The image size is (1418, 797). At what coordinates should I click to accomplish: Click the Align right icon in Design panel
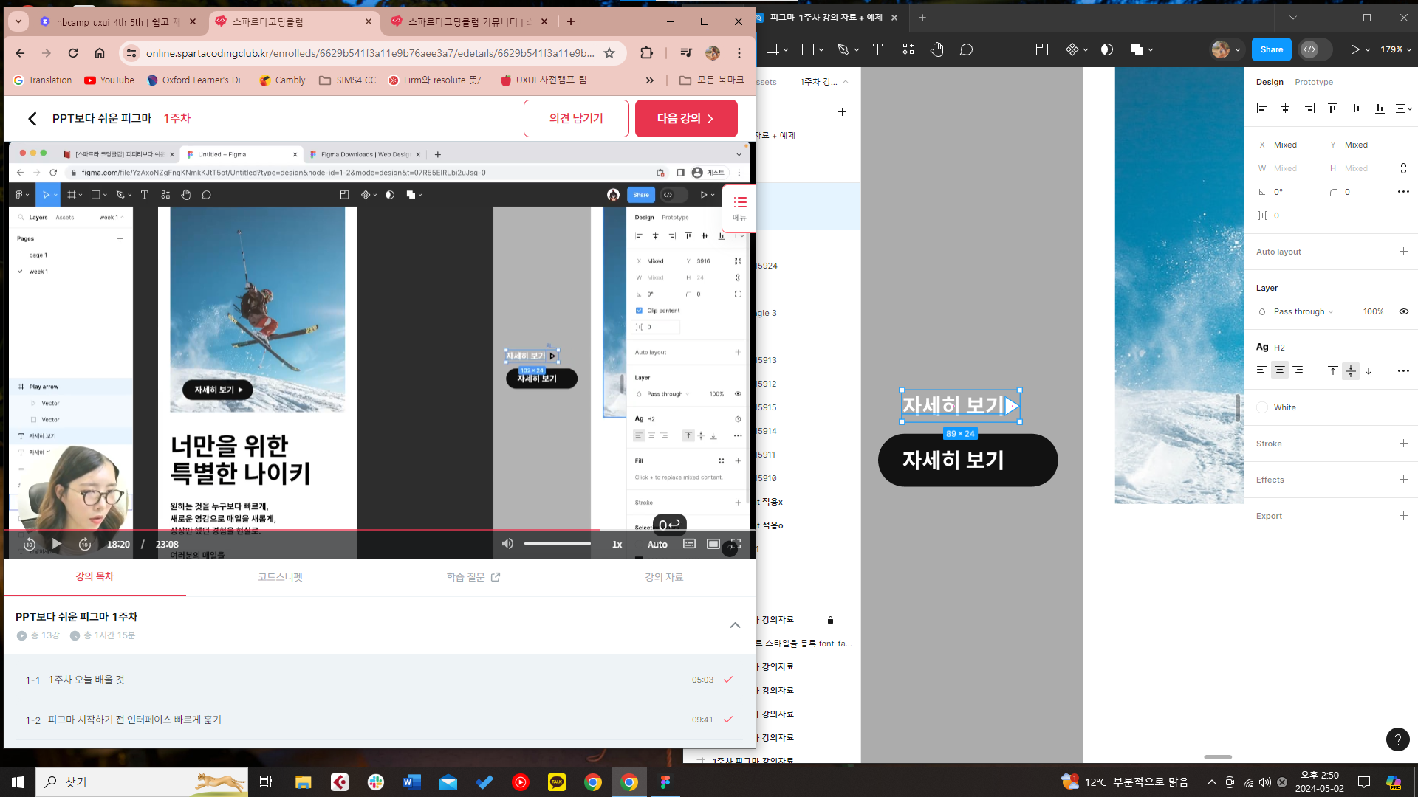click(1309, 108)
